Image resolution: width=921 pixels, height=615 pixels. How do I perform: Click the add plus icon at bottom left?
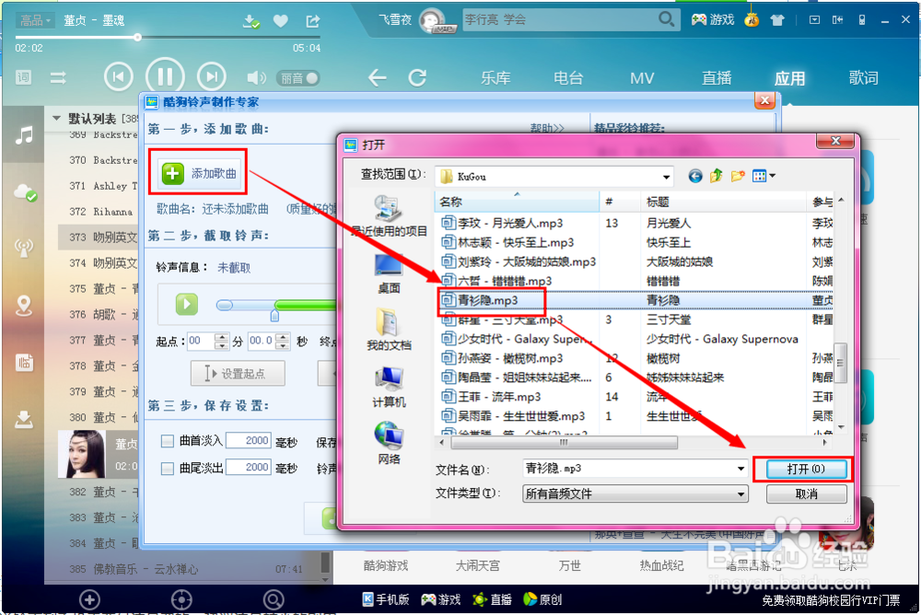pyautogui.click(x=89, y=599)
